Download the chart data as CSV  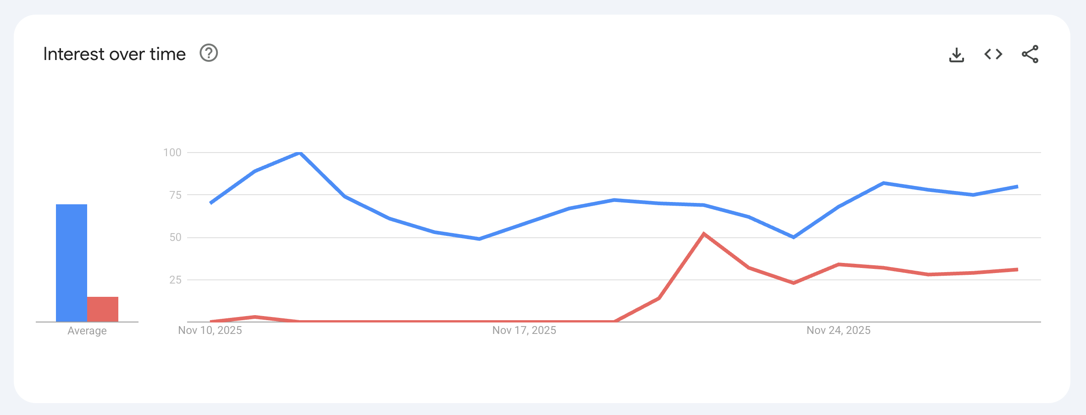(956, 55)
